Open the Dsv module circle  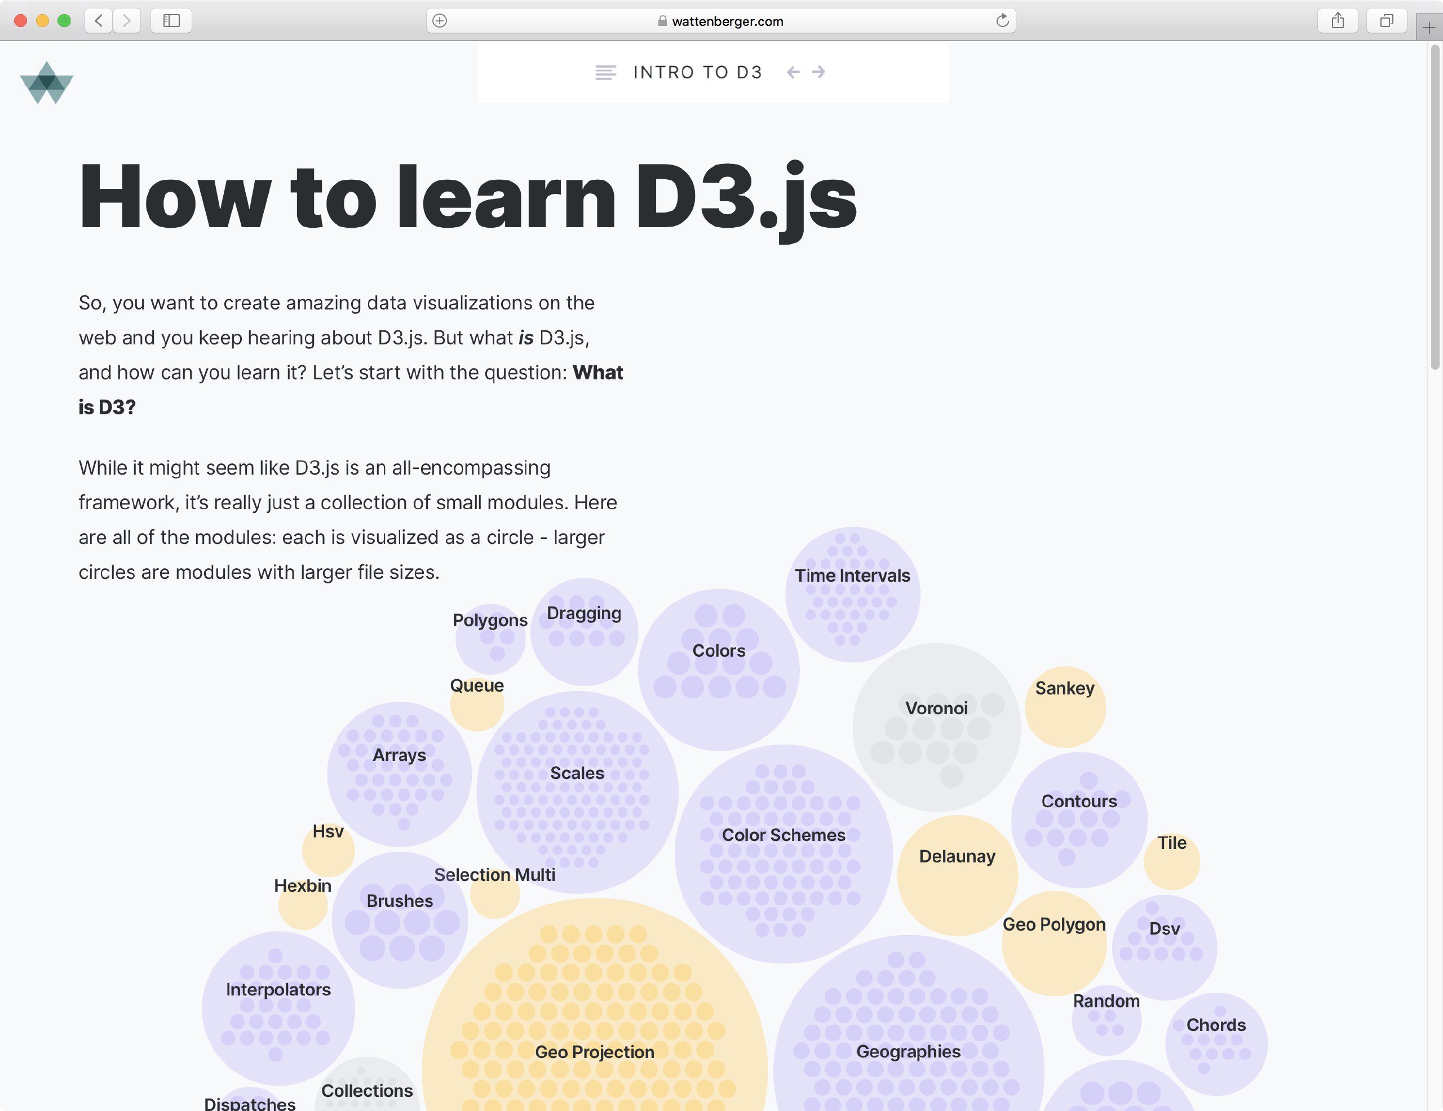(1165, 947)
